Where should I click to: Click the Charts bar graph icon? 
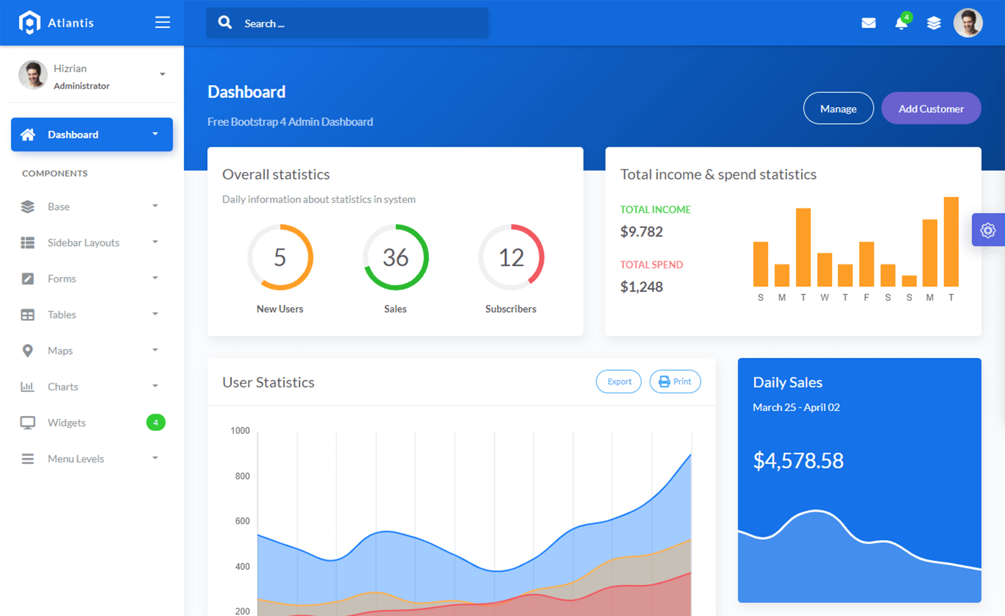pos(26,386)
